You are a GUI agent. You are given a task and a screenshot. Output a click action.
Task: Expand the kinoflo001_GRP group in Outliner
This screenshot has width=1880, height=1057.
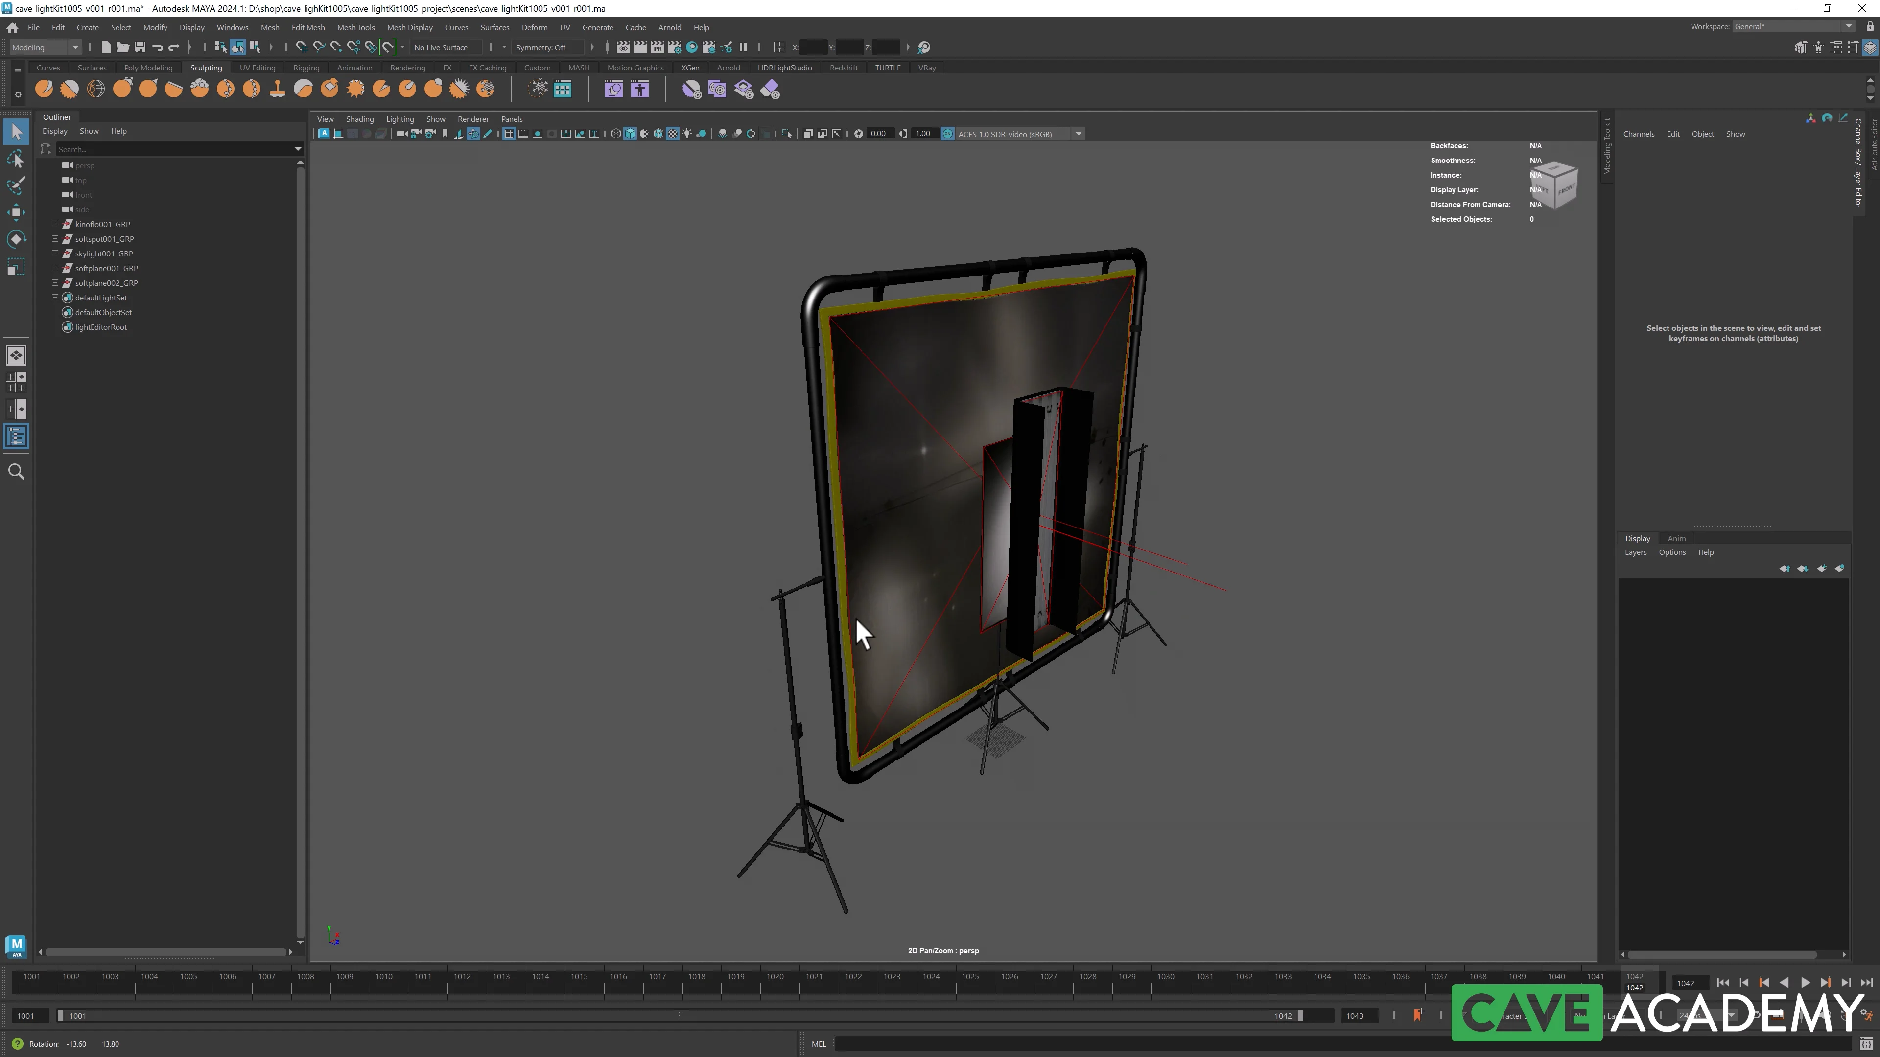(55, 224)
